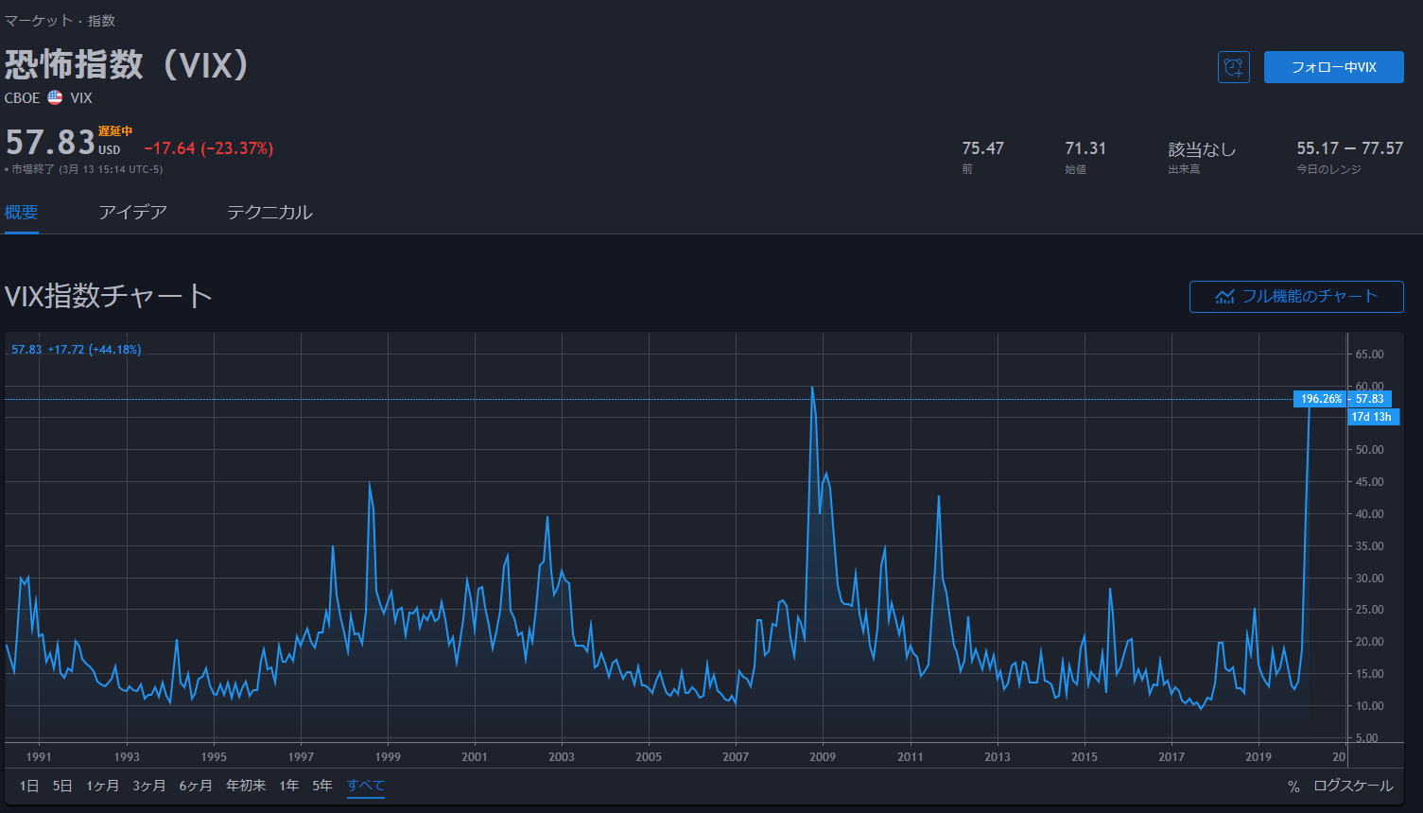Select the 概要 overview tab
This screenshot has height=813, width=1423.
[x=21, y=213]
